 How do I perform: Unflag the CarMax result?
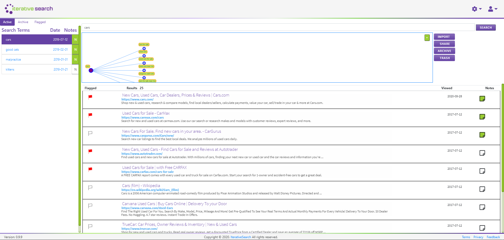[90, 115]
